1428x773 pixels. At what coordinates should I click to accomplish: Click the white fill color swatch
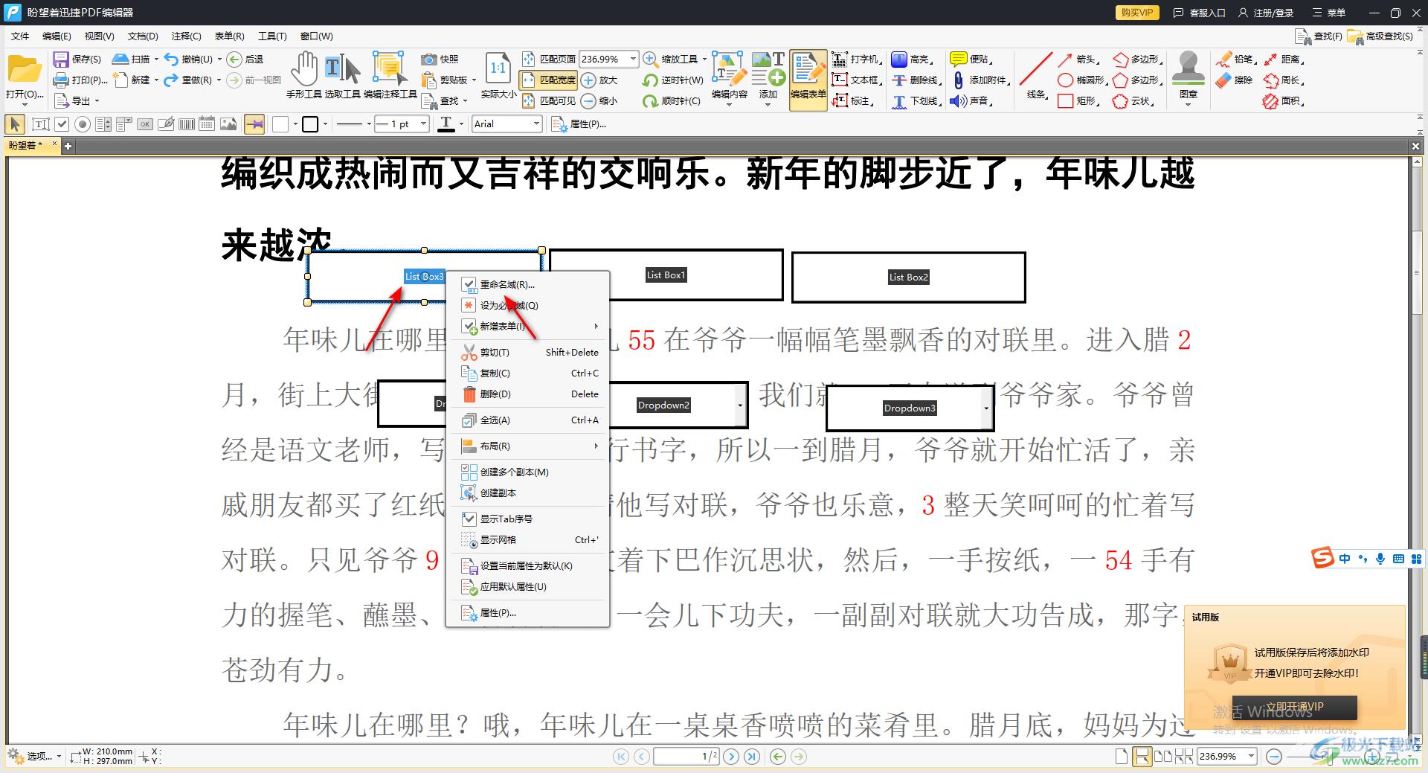(280, 124)
